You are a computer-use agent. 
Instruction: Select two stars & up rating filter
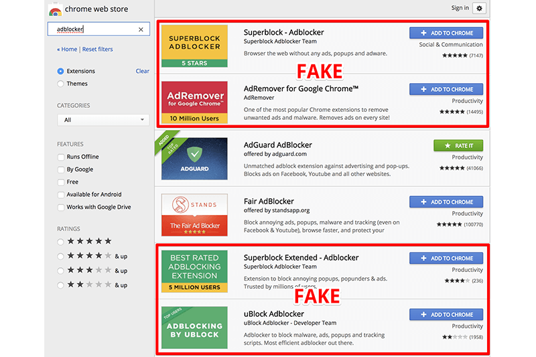click(x=60, y=285)
